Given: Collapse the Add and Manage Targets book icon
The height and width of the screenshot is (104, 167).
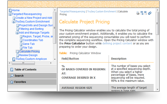Looking at the screenshot, I should (x=17, y=33).
